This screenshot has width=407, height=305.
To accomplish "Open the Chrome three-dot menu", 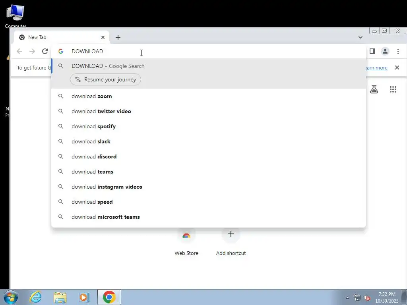I will [398, 51].
